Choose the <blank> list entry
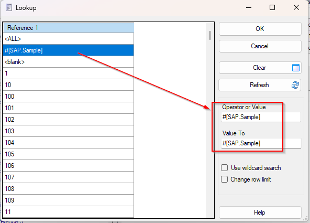Screen dimensions: 310x223 coord(69,62)
